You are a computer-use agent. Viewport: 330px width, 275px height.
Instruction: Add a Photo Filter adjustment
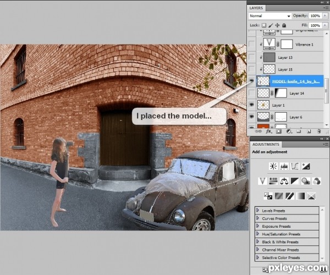click(306, 181)
